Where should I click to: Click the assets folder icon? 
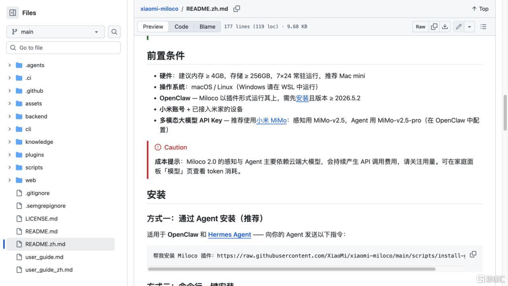click(19, 104)
